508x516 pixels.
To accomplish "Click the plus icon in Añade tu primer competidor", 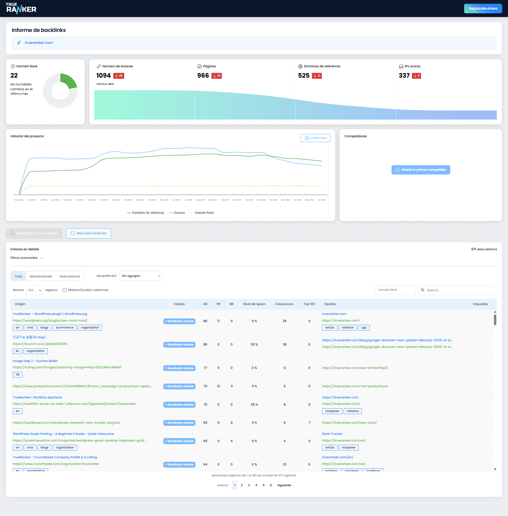I will (x=397, y=170).
